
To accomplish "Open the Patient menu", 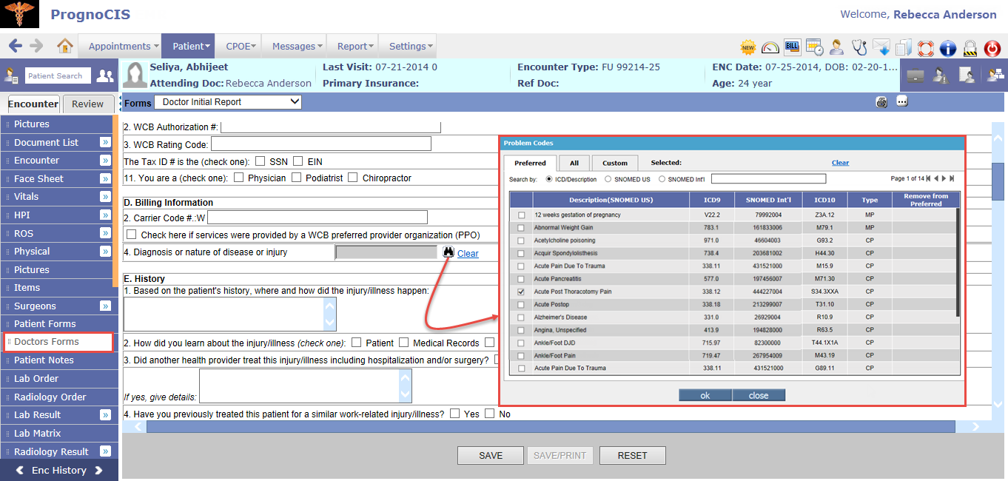I will click(x=188, y=46).
